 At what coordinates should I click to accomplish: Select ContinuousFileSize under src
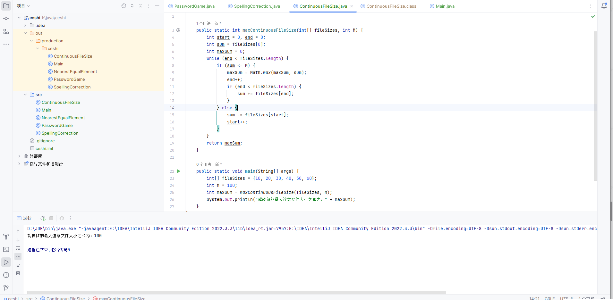click(x=61, y=102)
